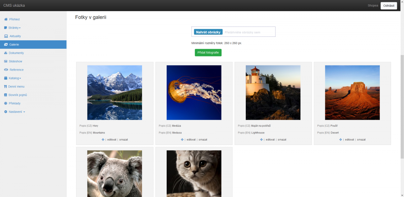Click the jellyfish thumbnail
Screen dimensions: 404x197
pyautogui.click(x=194, y=92)
